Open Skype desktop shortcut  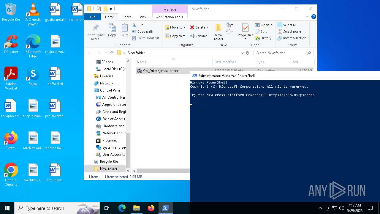pyautogui.click(x=33, y=77)
